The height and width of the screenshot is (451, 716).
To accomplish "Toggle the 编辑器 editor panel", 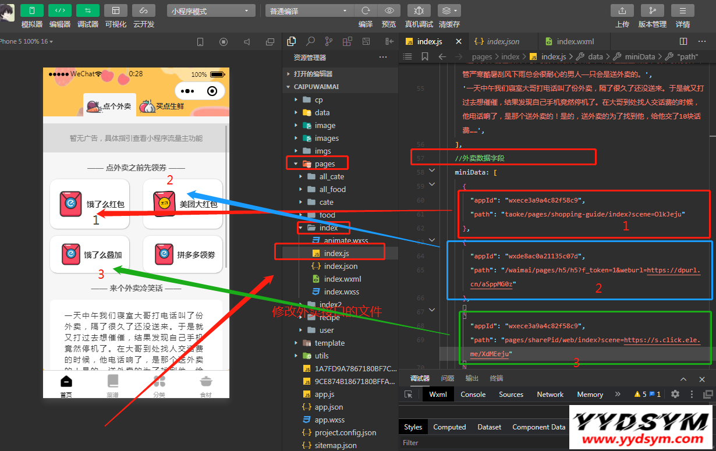I will (x=60, y=11).
